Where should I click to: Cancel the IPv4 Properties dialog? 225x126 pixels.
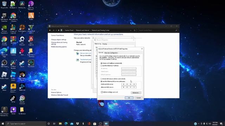click(x=139, y=98)
